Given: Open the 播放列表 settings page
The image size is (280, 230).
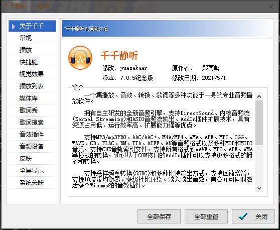Looking at the screenshot, I should pyautogui.click(x=32, y=86).
